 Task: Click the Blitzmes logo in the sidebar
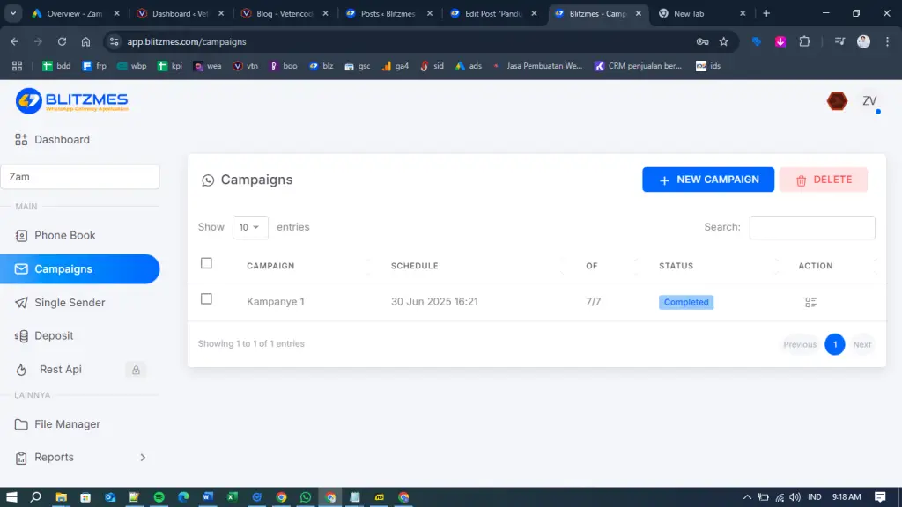point(72,101)
